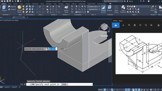Zoom in Photos window with magnifier icon
The image size is (162, 91).
click(x=129, y=25)
